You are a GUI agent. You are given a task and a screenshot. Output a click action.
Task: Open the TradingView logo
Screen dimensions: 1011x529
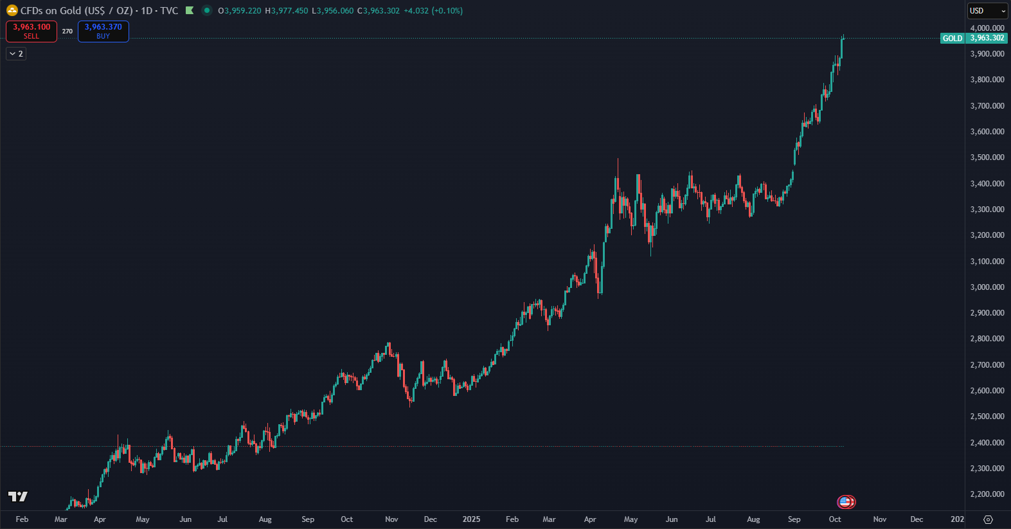(x=18, y=496)
